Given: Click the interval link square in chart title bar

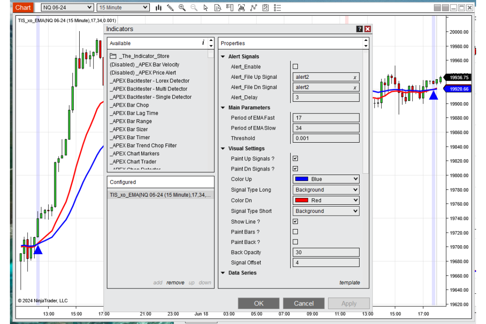Looking at the screenshot, I should (x=445, y=8).
